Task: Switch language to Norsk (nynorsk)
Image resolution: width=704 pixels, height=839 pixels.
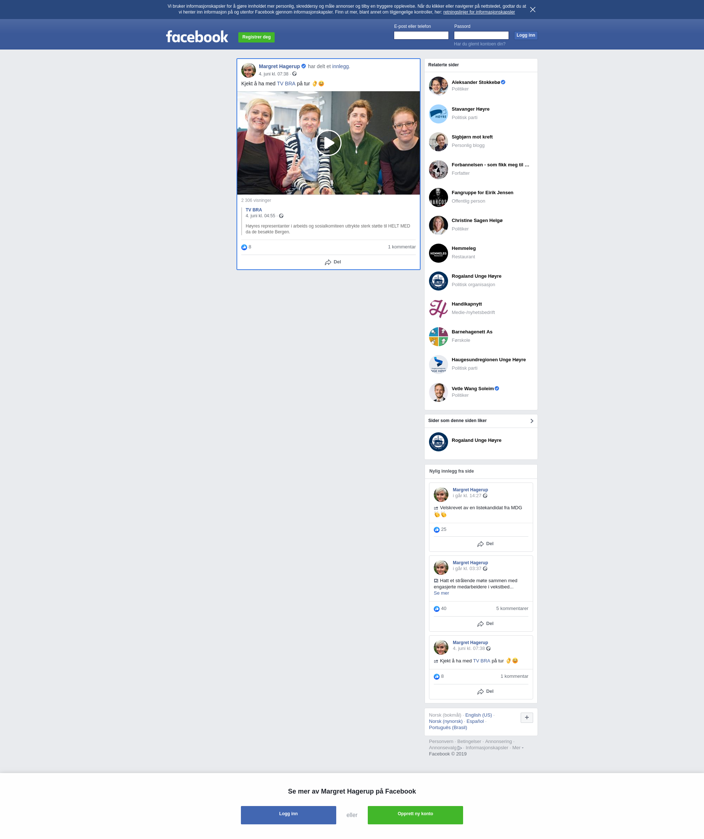Action: point(445,721)
